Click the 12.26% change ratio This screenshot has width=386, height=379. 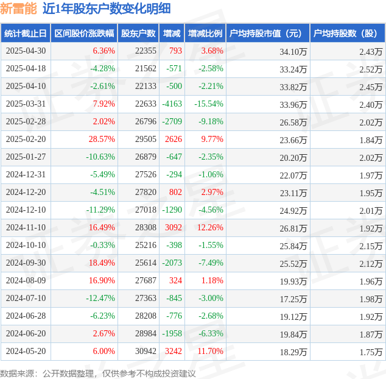pyautogui.click(x=211, y=228)
